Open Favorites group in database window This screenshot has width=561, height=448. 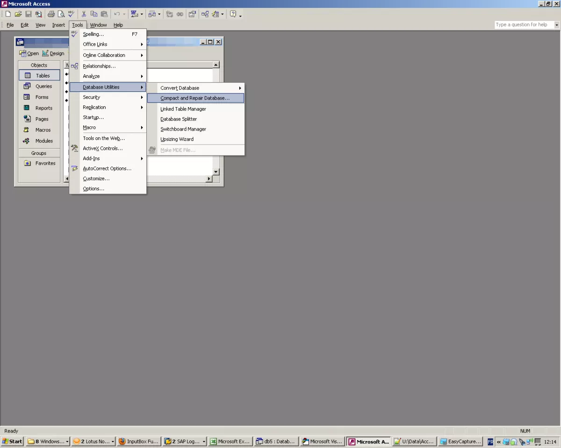[x=40, y=163]
